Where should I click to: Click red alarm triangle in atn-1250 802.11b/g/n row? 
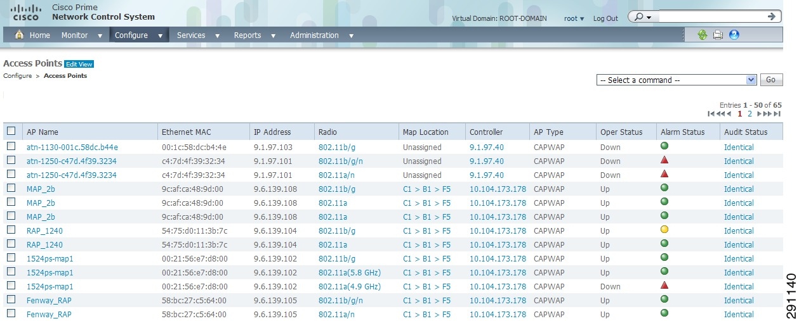pyautogui.click(x=664, y=160)
